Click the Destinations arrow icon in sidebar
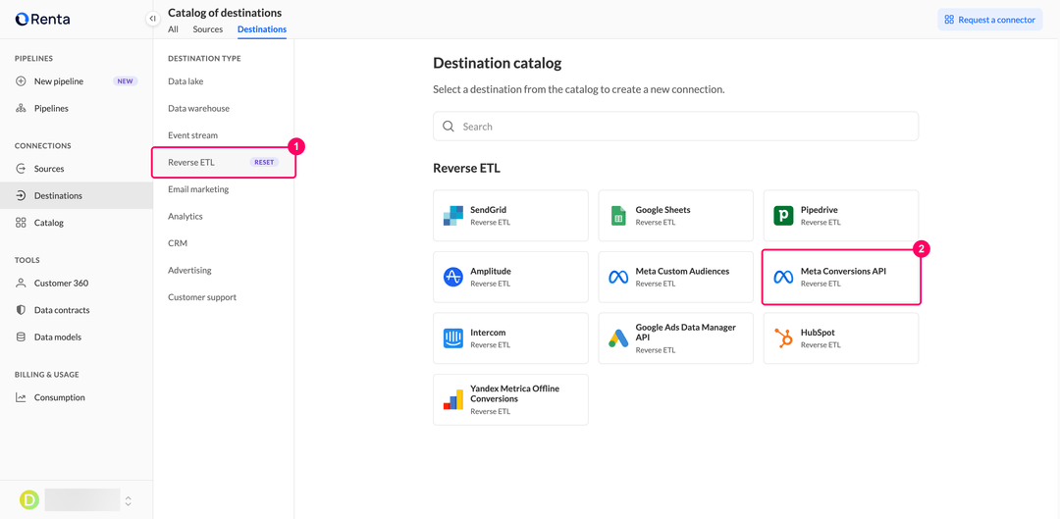Image resolution: width=1060 pixels, height=519 pixels. 21,195
